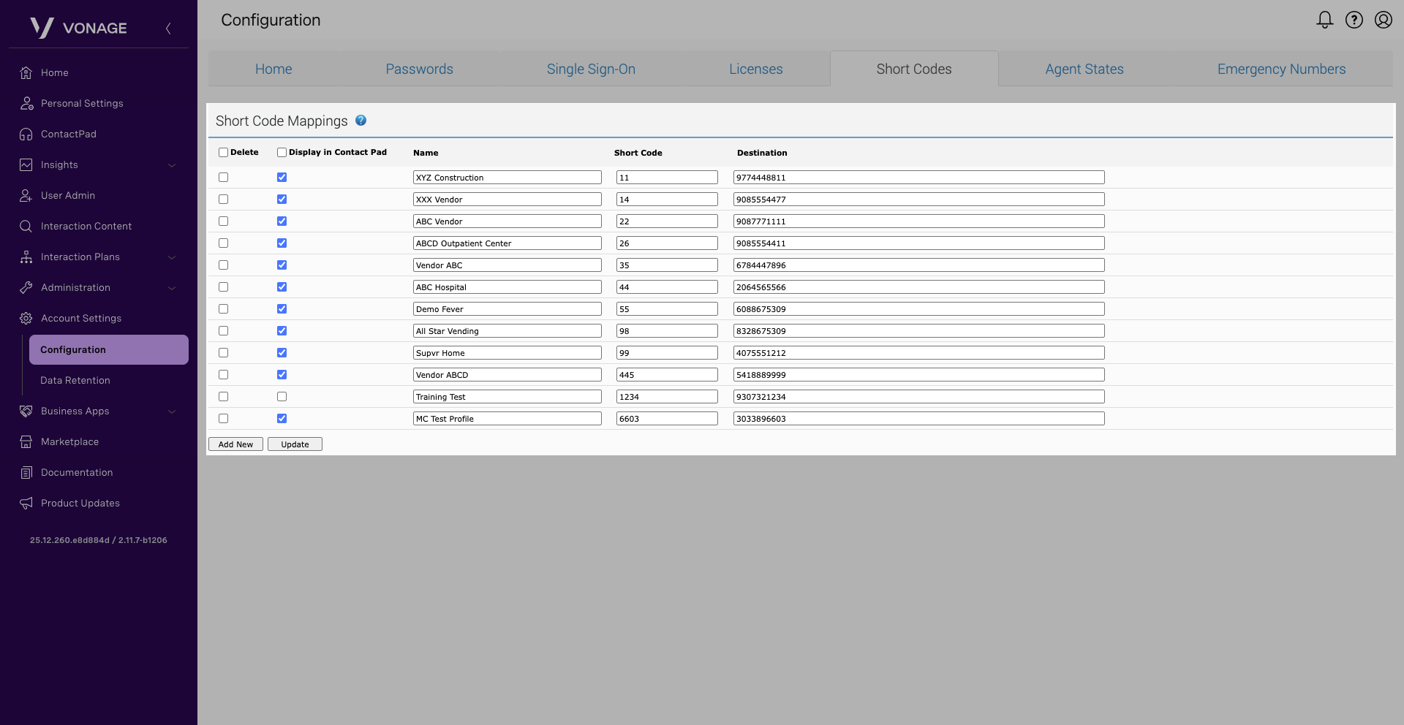Click the help question mark icon in header
The height and width of the screenshot is (725, 1404).
point(1354,20)
